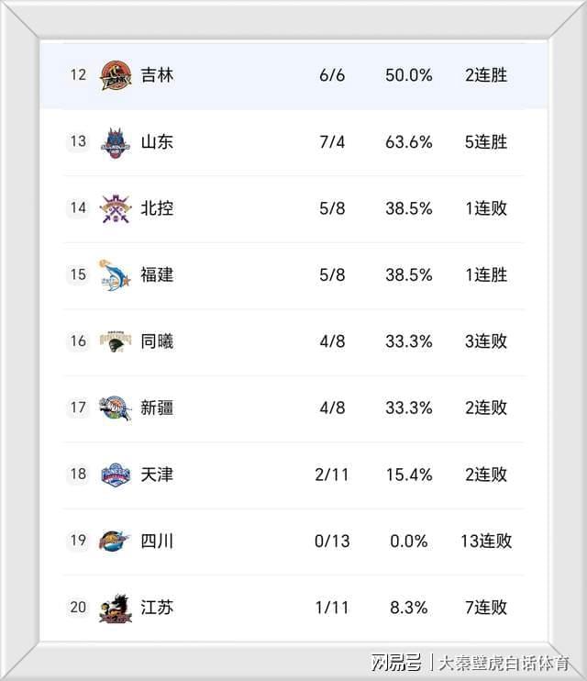Image resolution: width=587 pixels, height=681 pixels.
Task: Click the Tongxi (同曦) team logo
Action: point(116,341)
